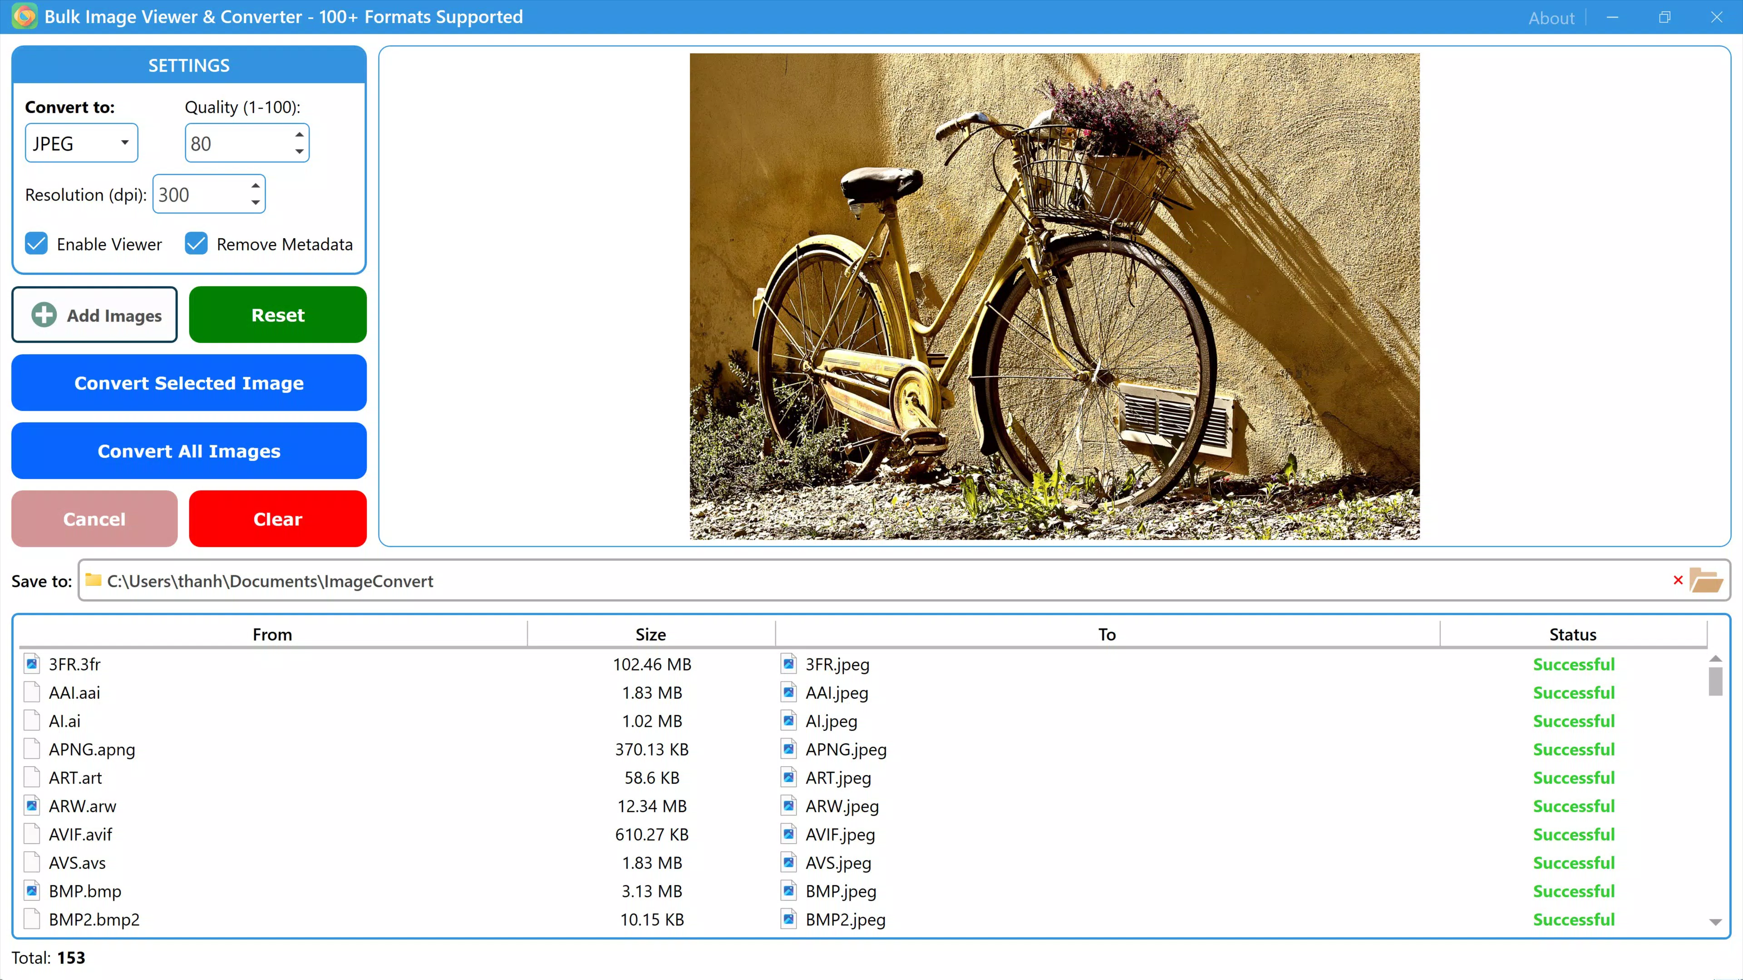Click the bicycle preview image
1743x980 pixels.
coord(1054,296)
